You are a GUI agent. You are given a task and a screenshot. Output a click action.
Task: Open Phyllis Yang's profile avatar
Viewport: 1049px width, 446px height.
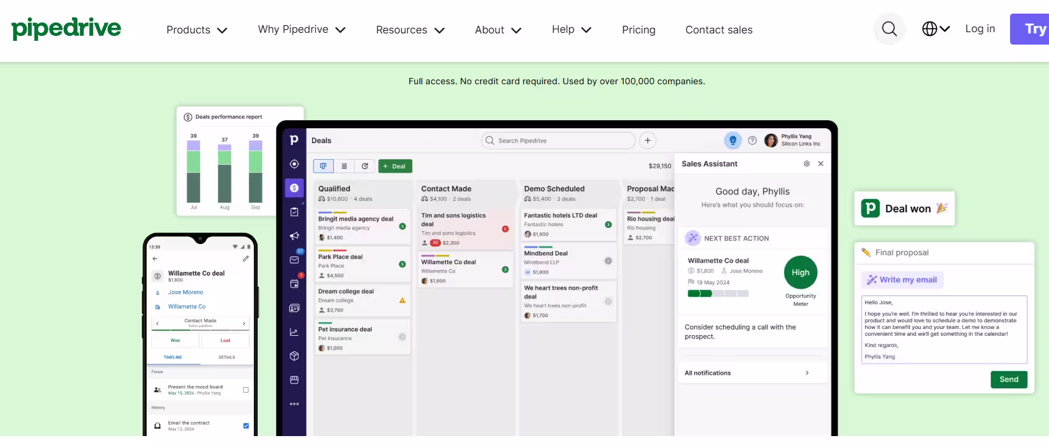[771, 141]
